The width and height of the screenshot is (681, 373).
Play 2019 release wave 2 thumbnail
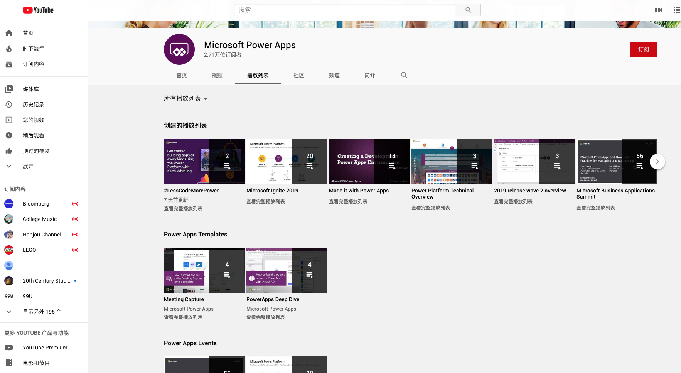534,162
